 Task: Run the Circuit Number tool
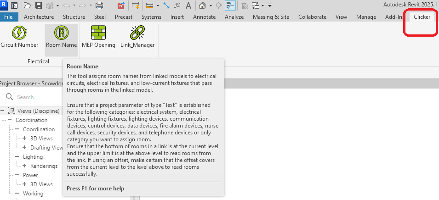[19, 37]
